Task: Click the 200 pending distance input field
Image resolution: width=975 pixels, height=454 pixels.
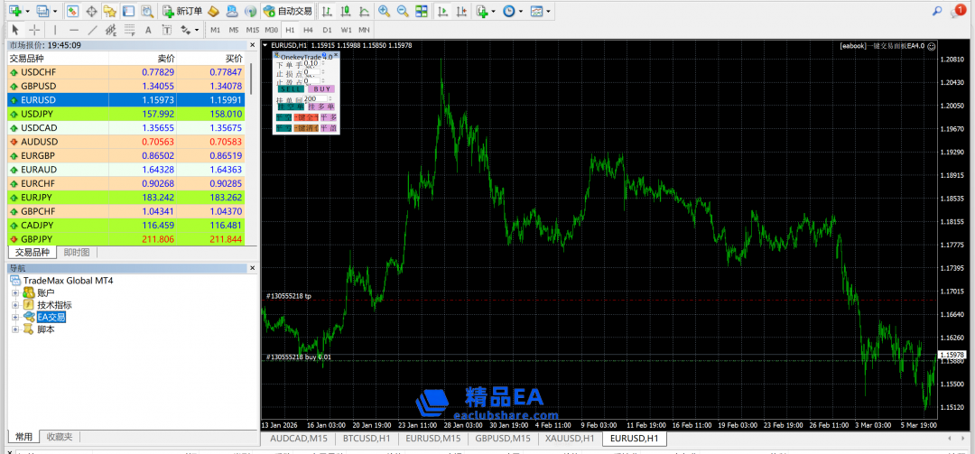Action: [x=312, y=98]
